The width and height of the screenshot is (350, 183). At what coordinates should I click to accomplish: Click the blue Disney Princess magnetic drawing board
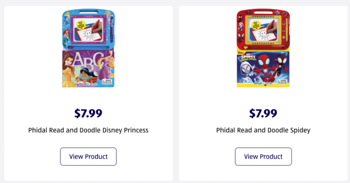click(x=88, y=29)
